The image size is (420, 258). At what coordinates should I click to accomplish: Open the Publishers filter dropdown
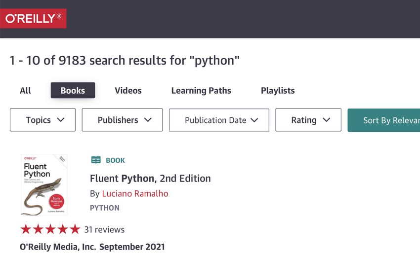(123, 120)
